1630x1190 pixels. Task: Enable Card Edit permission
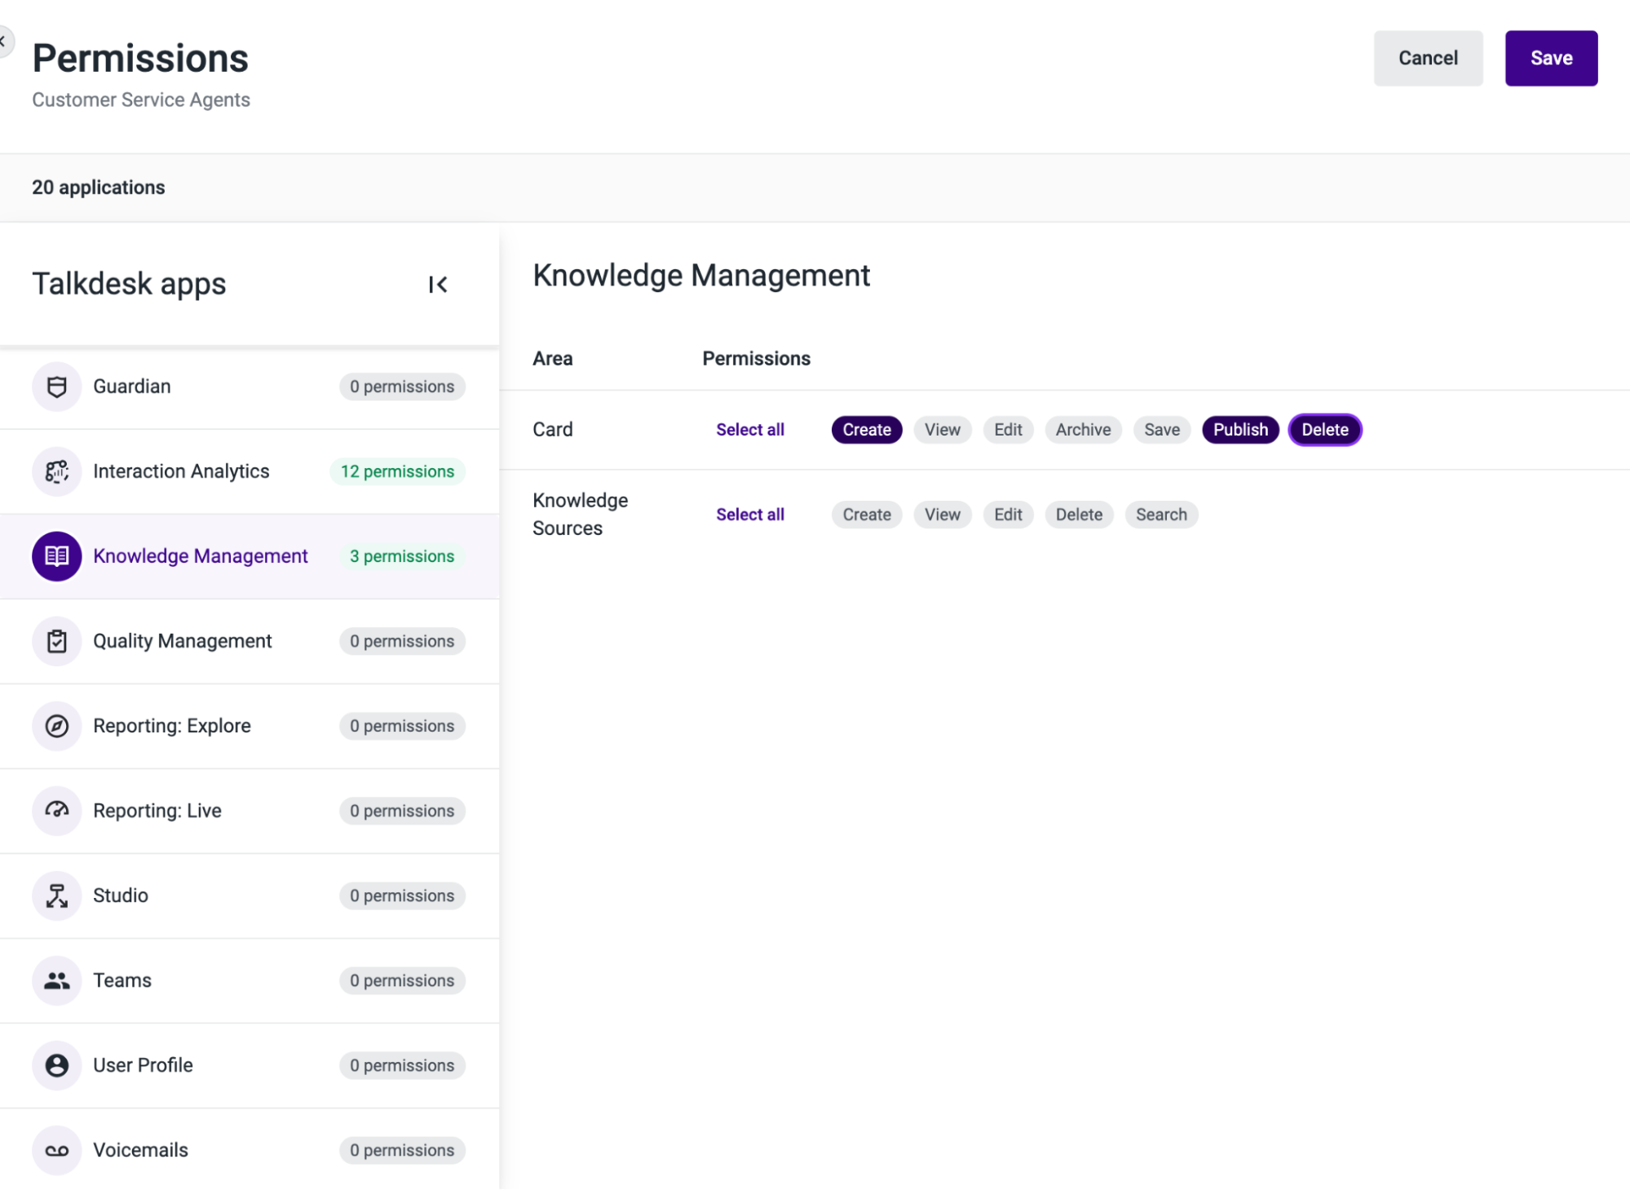1008,430
